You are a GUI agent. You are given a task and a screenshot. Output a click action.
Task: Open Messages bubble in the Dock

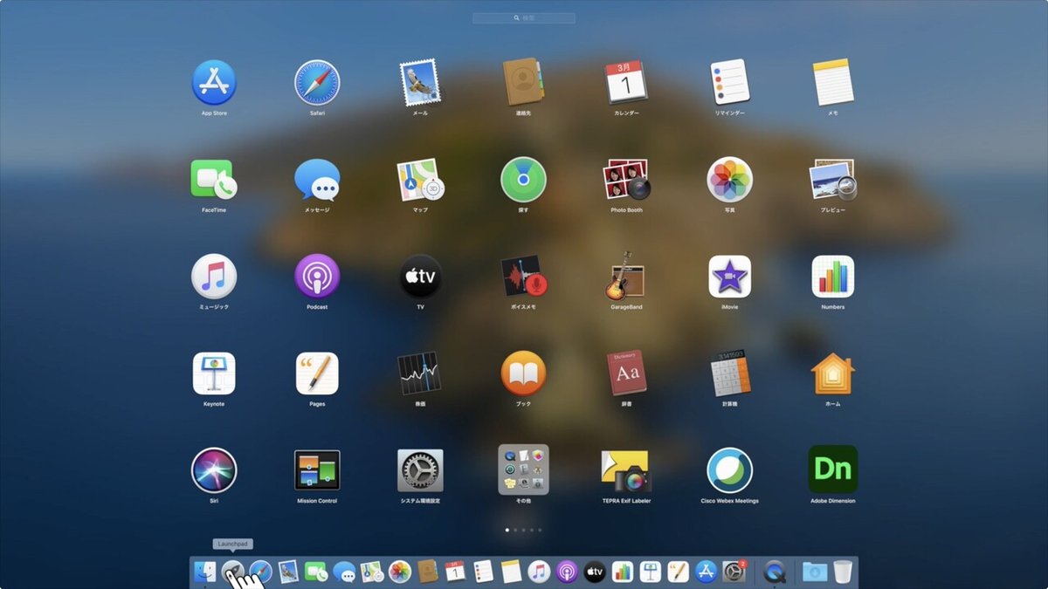[x=344, y=572]
